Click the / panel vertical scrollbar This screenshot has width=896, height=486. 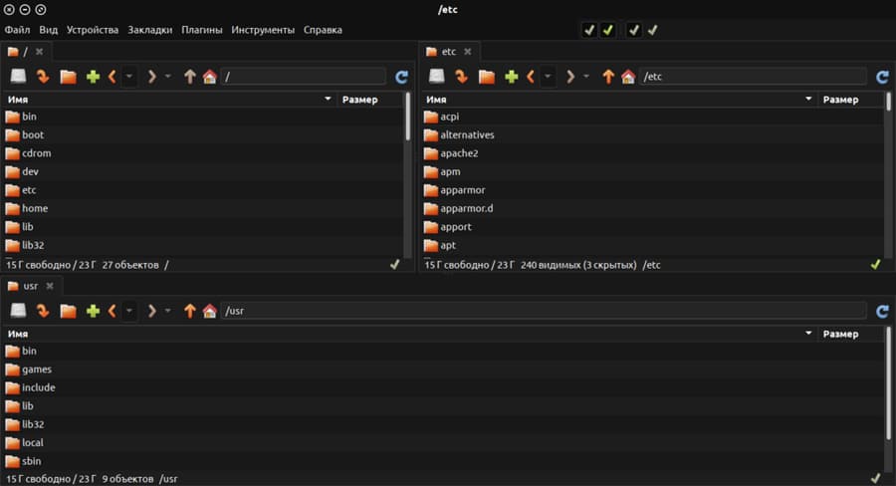[x=407, y=117]
